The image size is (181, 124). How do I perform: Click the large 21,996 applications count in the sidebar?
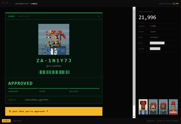click(147, 17)
